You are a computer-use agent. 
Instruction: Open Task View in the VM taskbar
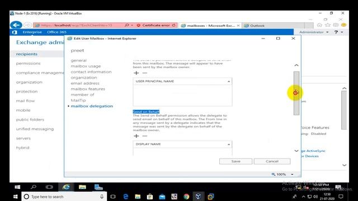coord(49,187)
